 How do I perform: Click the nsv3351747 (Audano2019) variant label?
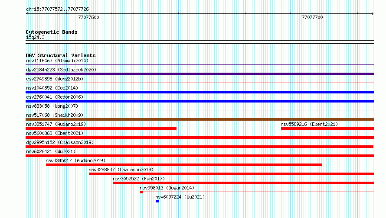coord(56,124)
